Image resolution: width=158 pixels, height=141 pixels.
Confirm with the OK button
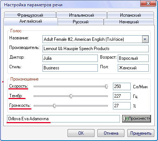click(x=81, y=133)
